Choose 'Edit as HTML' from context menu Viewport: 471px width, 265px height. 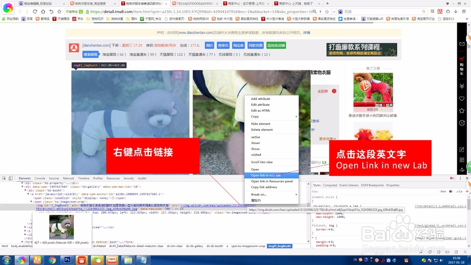click(x=272, y=111)
